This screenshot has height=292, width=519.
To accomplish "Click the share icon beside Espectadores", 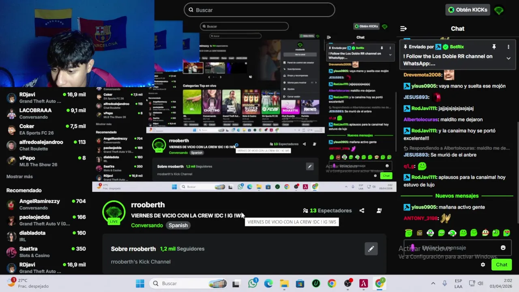I will pos(362,210).
